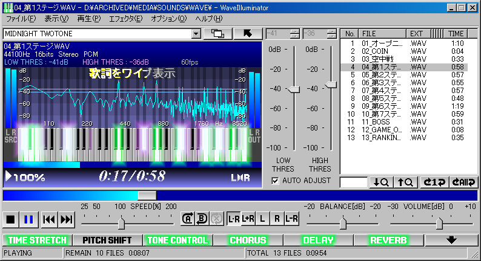Click the blue pause button
The width and height of the screenshot is (481, 261).
point(28,219)
